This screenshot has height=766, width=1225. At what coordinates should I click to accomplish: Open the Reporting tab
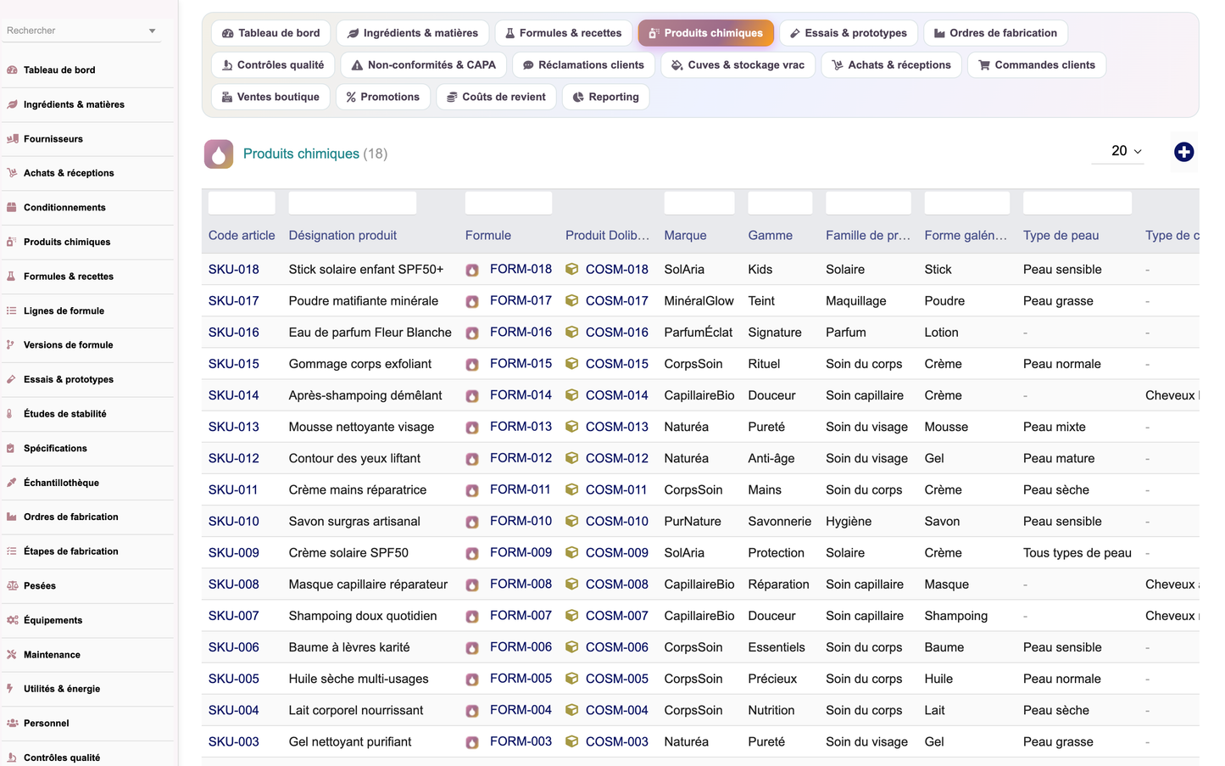click(605, 97)
